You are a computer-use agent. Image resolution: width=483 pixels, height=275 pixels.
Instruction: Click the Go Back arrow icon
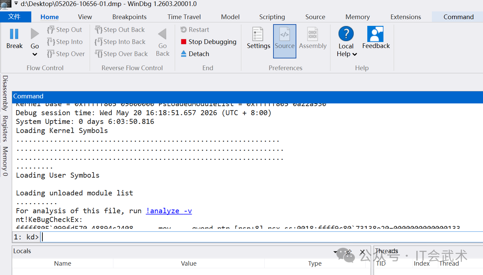tap(162, 34)
